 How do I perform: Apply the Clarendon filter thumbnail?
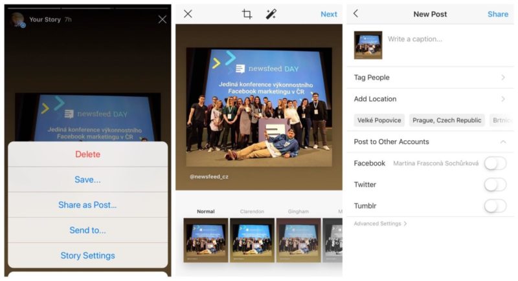coord(252,240)
